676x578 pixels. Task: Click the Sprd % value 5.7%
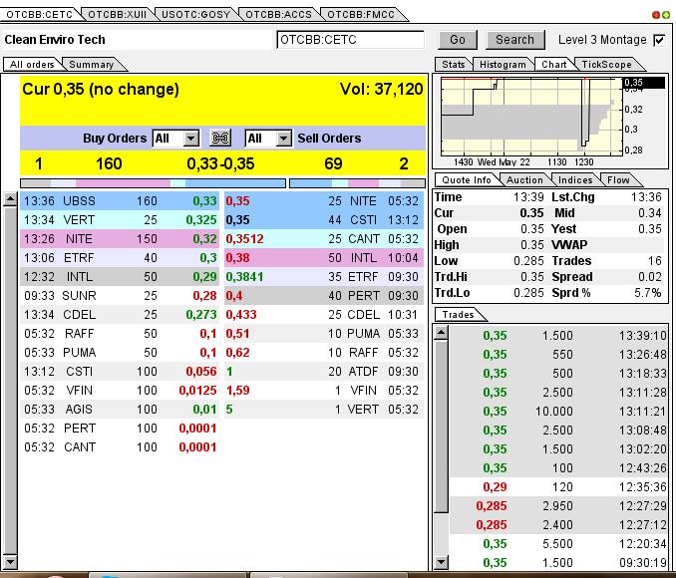coord(647,293)
